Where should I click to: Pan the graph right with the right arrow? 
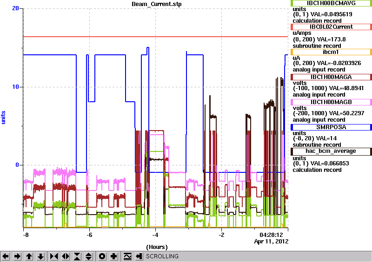[x=17, y=256]
